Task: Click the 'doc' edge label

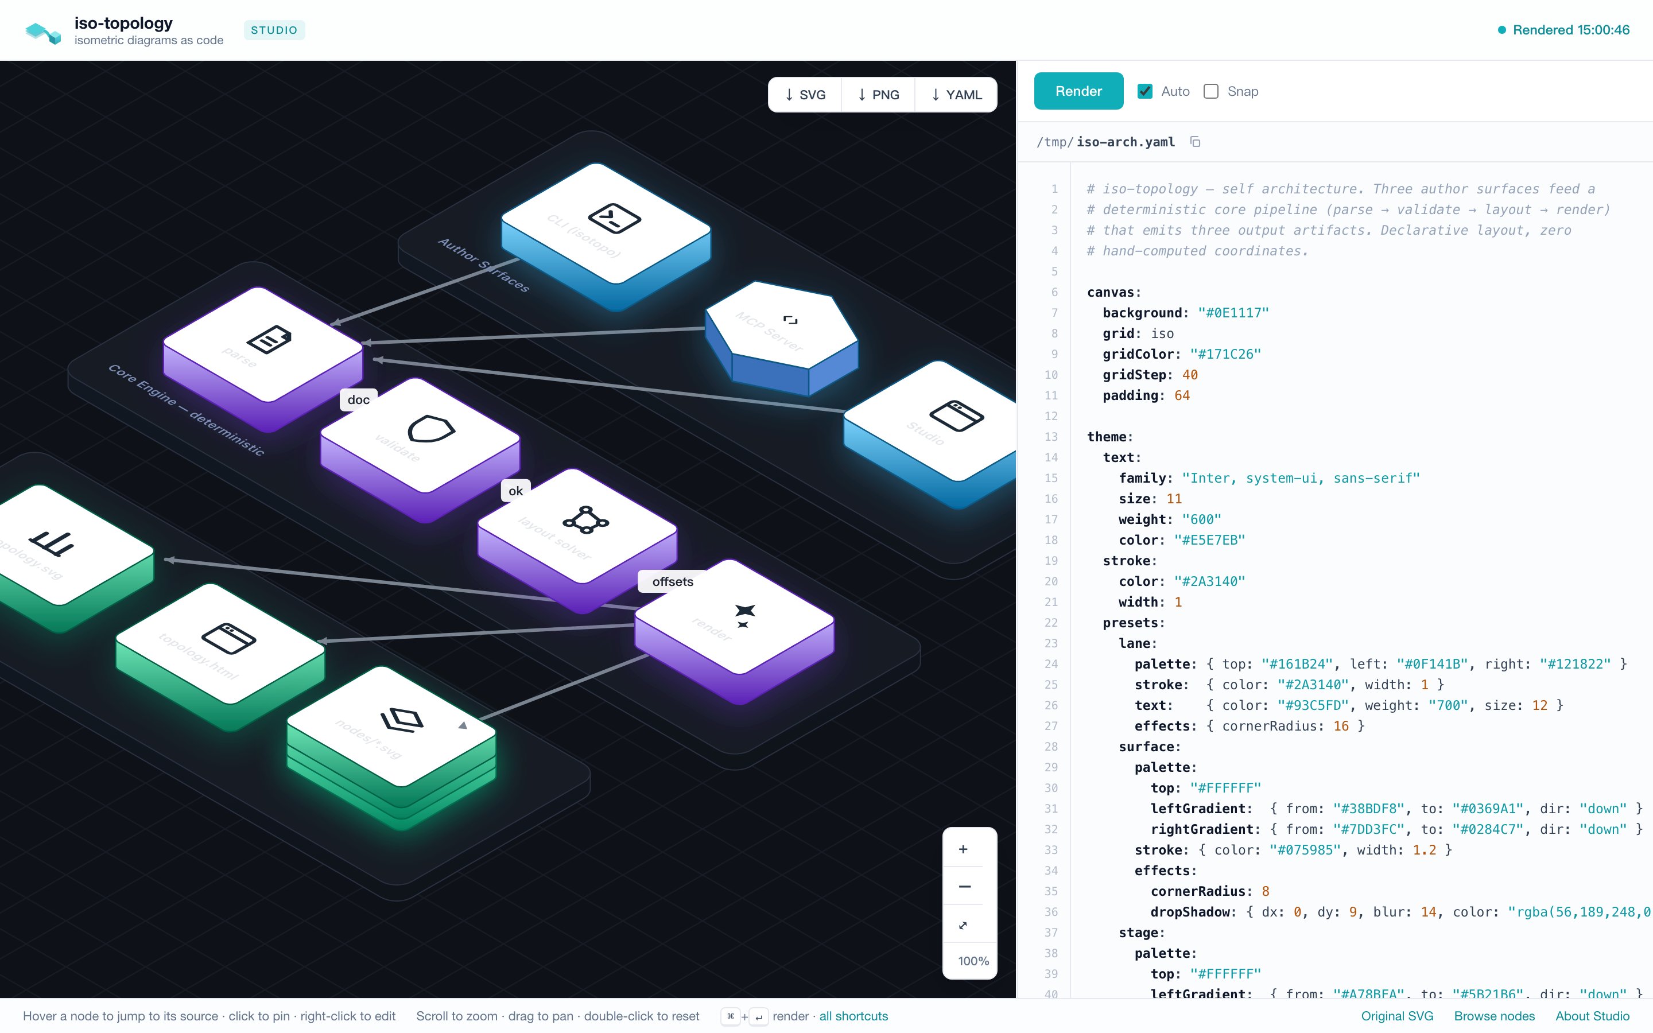Action: point(359,399)
